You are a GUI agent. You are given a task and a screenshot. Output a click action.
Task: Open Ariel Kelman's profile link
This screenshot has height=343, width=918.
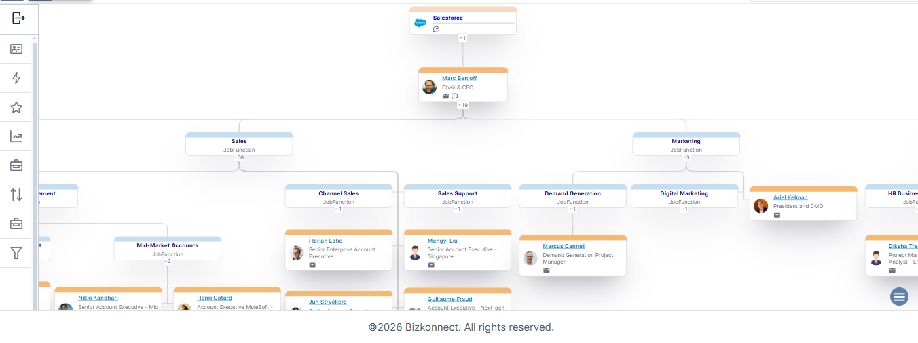pyautogui.click(x=790, y=197)
